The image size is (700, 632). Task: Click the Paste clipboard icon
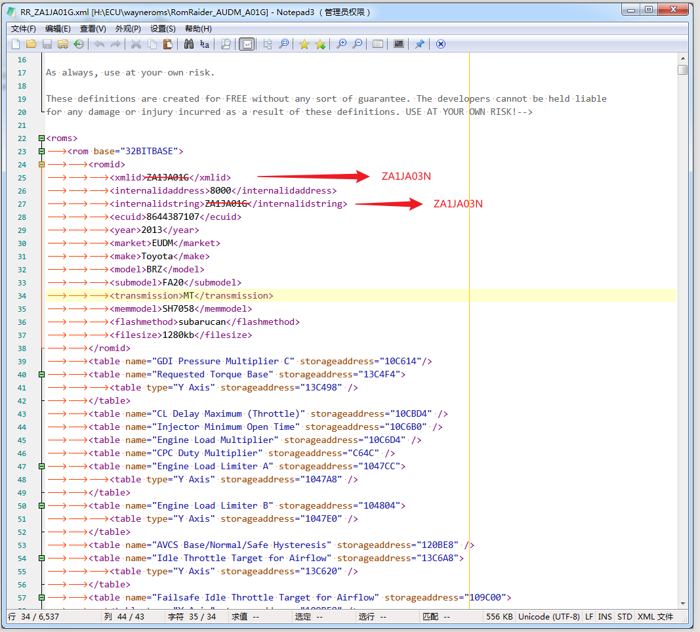pos(168,44)
